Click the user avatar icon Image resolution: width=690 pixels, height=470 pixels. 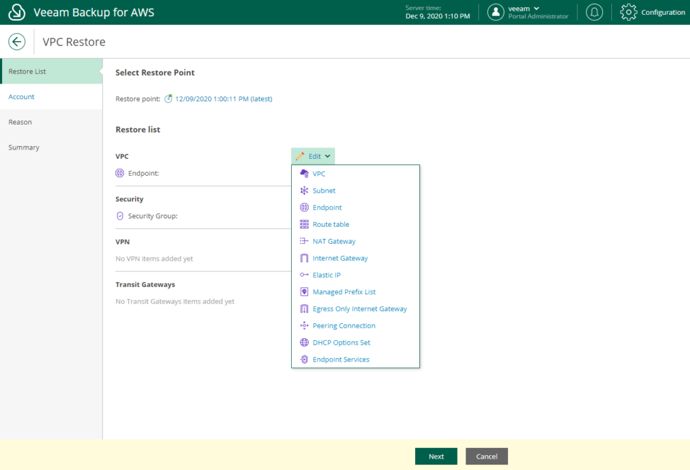(495, 12)
